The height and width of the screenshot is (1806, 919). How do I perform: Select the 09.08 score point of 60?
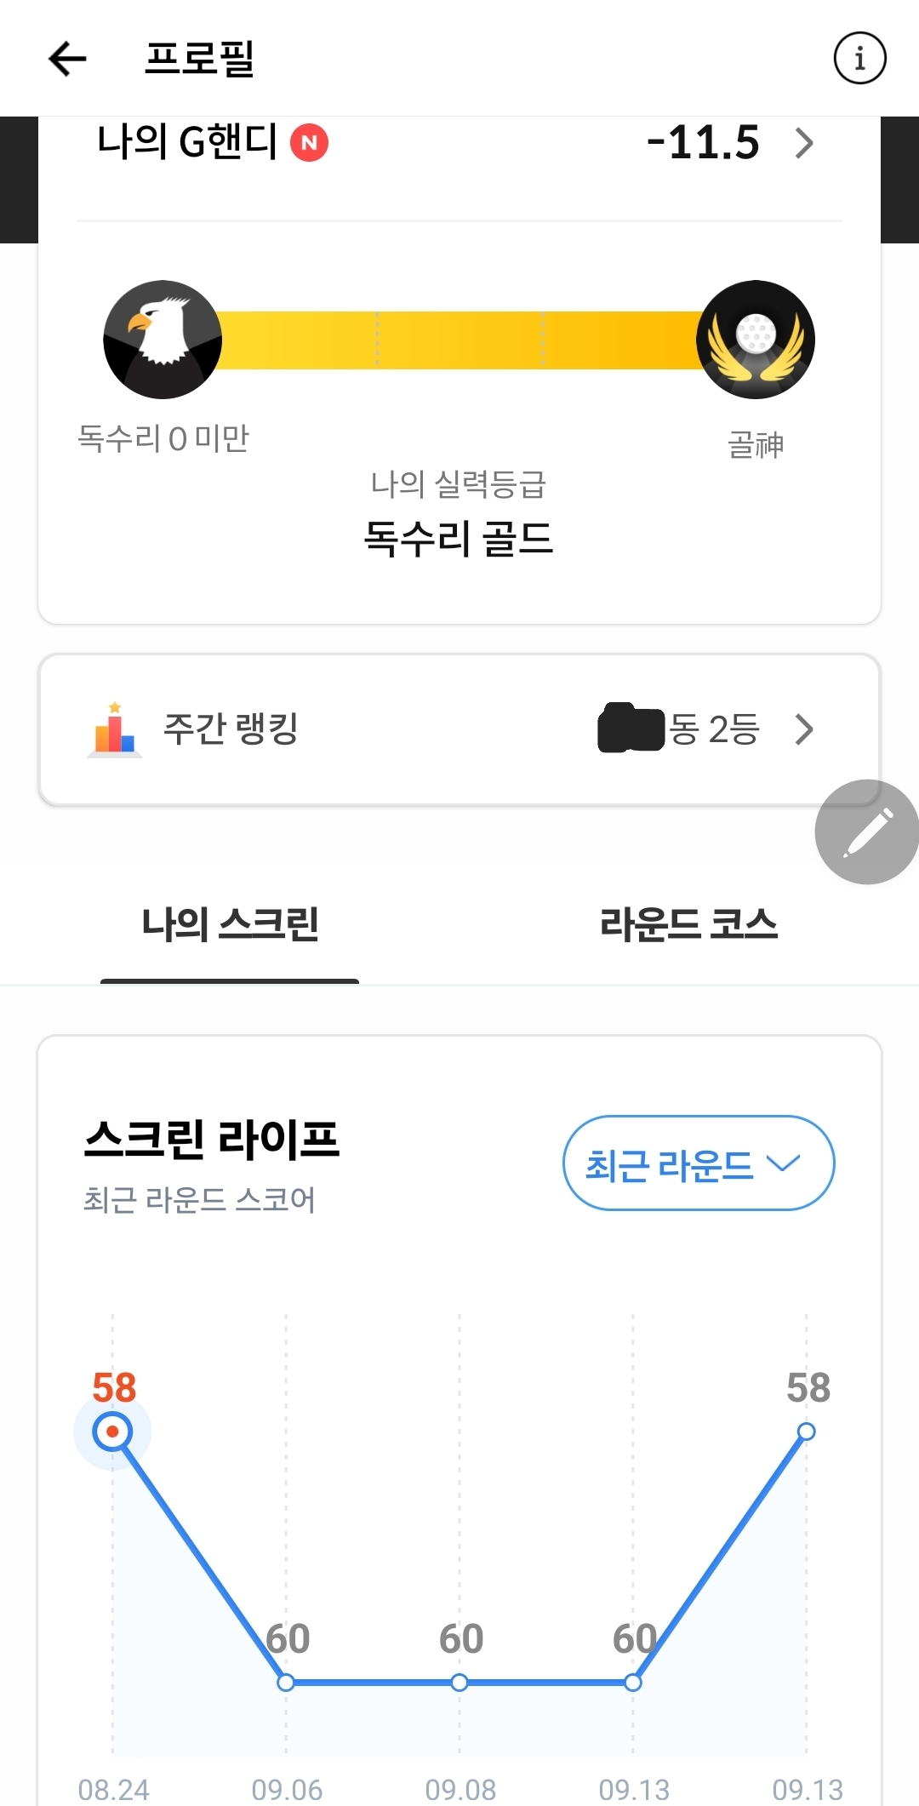point(459,1683)
